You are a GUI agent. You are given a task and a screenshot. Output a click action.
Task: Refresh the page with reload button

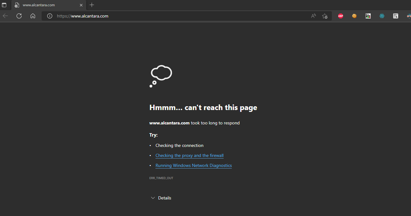tap(19, 16)
